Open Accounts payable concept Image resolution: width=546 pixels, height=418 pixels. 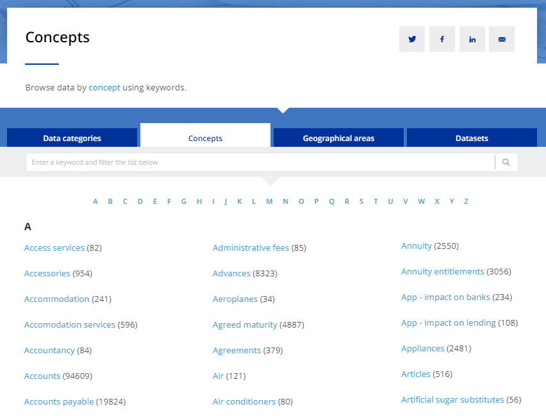coord(59,401)
